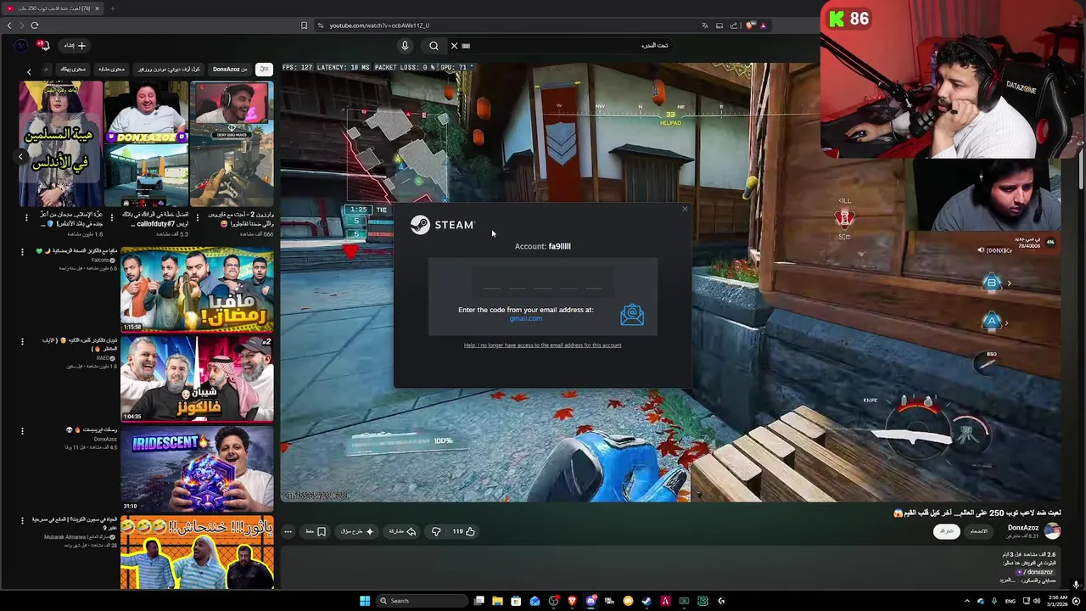Open the Mafia Ramadan video thumbnail
This screenshot has height=611, width=1086.
(x=197, y=289)
